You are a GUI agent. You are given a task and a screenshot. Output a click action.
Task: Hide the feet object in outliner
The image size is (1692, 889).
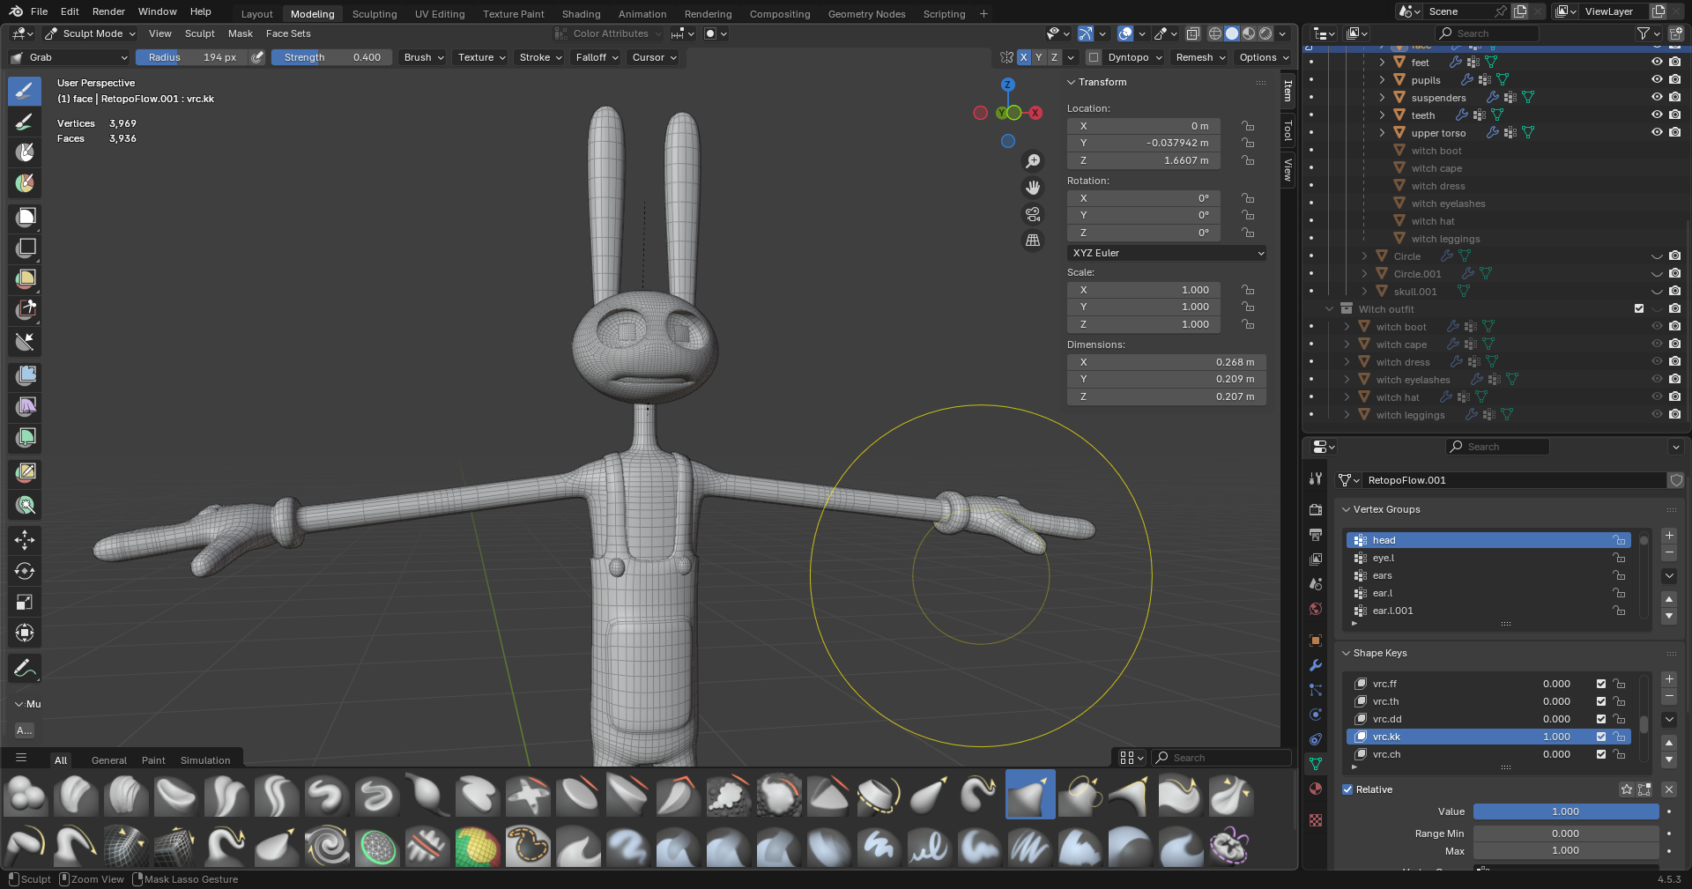click(1657, 63)
